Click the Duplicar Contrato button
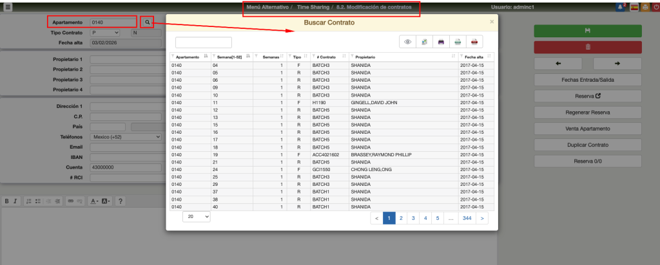Image resolution: width=660 pixels, height=265 pixels. [x=587, y=145]
